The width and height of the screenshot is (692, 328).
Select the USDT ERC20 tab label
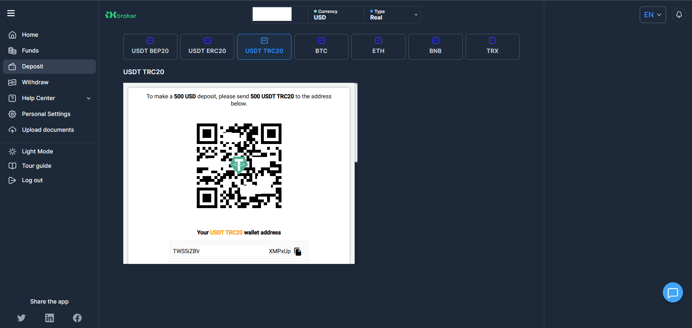(207, 51)
